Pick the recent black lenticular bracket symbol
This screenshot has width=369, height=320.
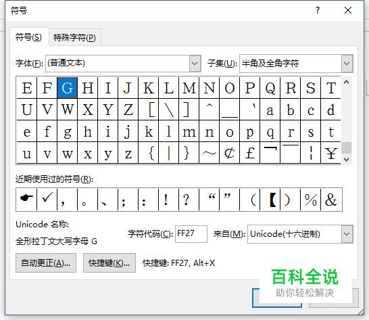click(270, 200)
